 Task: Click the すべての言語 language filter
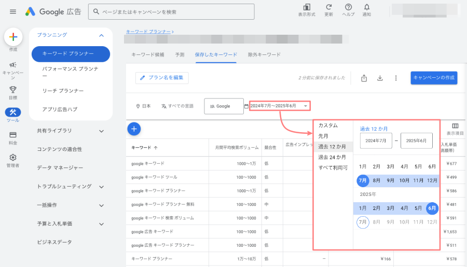(x=177, y=106)
